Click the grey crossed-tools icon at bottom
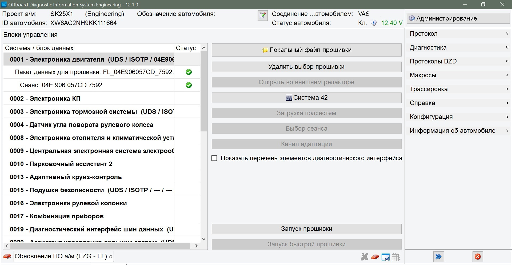This screenshot has width=512, height=265. (364, 257)
